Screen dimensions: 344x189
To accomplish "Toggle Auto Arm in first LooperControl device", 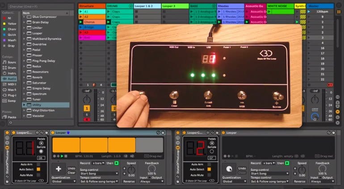I will coord(38,164).
